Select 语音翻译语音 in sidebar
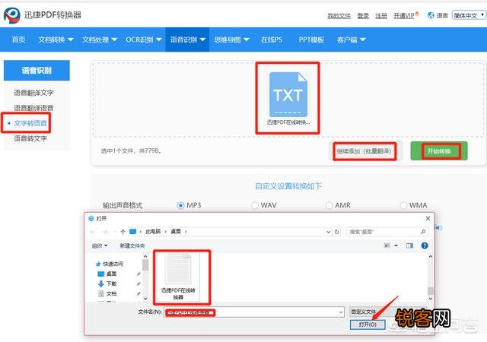The height and width of the screenshot is (342, 487). (x=33, y=108)
